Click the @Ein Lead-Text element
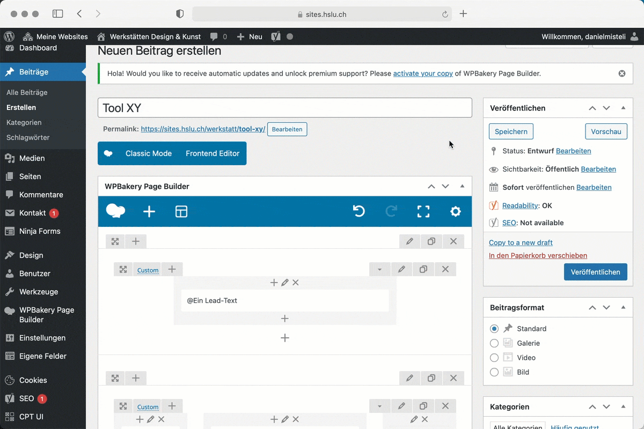This screenshot has width=644, height=429. [285, 301]
